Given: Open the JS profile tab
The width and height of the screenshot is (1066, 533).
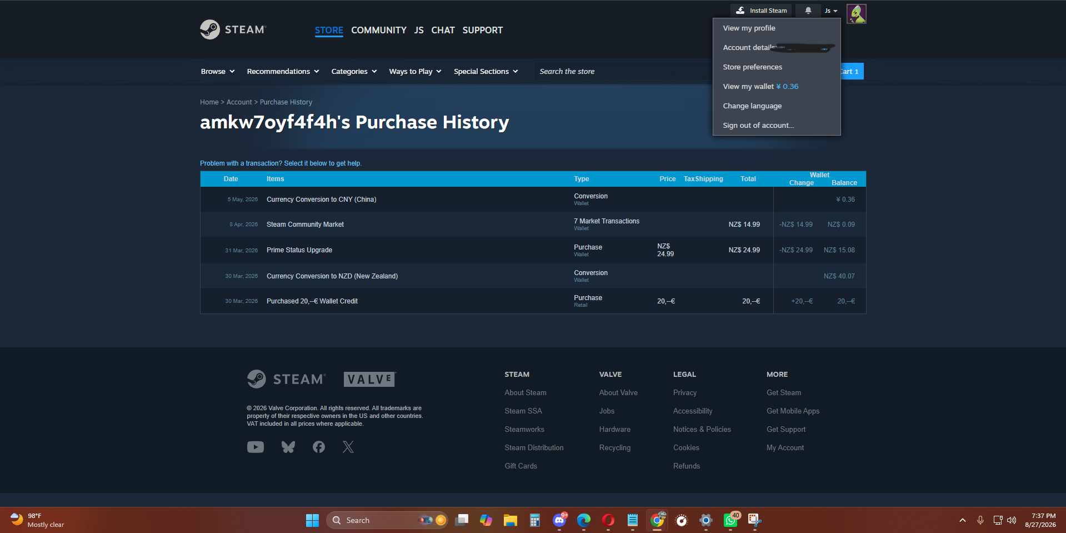Looking at the screenshot, I should [419, 30].
